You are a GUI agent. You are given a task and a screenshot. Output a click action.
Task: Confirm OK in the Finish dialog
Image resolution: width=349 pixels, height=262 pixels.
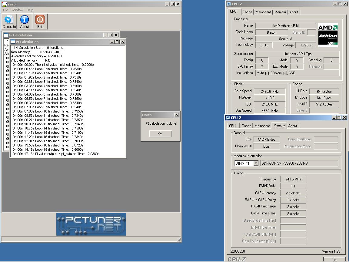tap(161, 134)
